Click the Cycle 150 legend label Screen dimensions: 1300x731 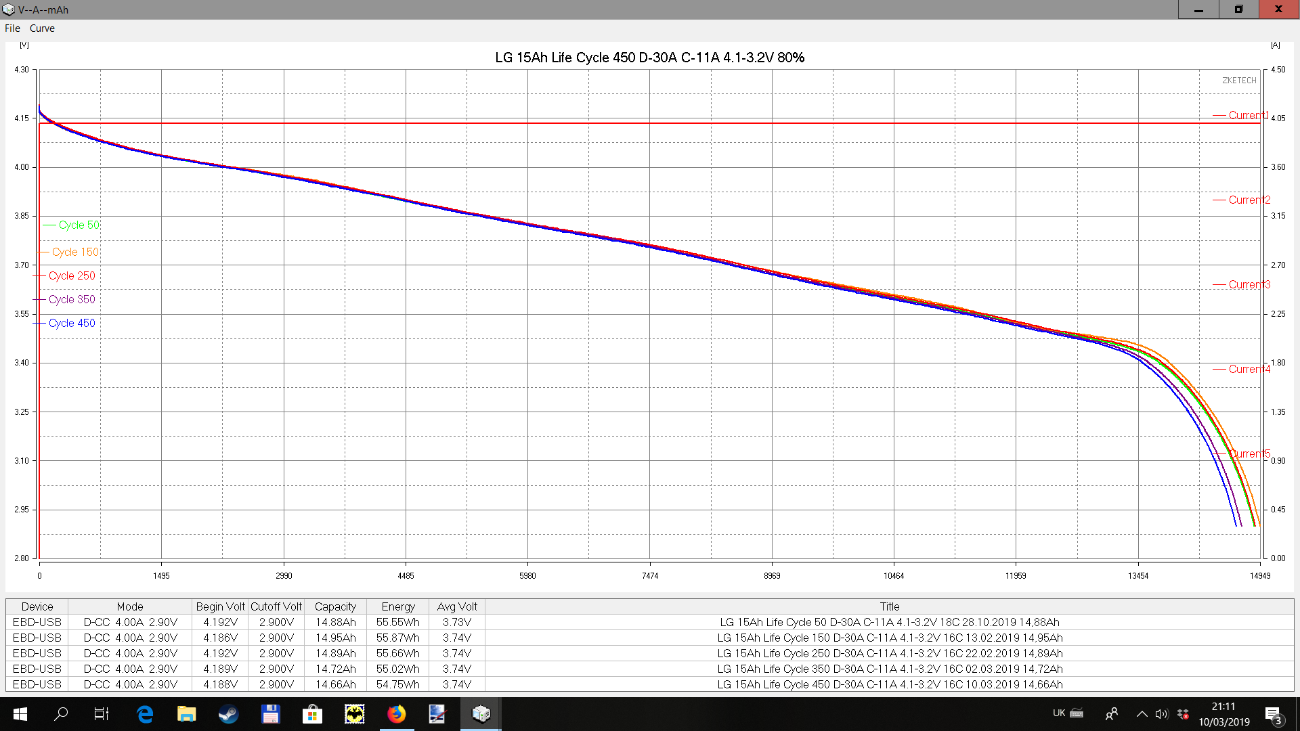(75, 252)
